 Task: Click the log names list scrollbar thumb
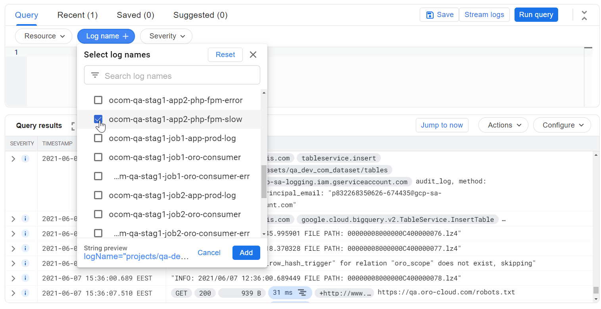coord(264,181)
